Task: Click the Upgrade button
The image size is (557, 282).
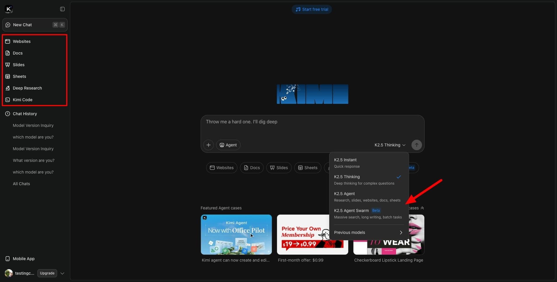Action: pyautogui.click(x=47, y=273)
